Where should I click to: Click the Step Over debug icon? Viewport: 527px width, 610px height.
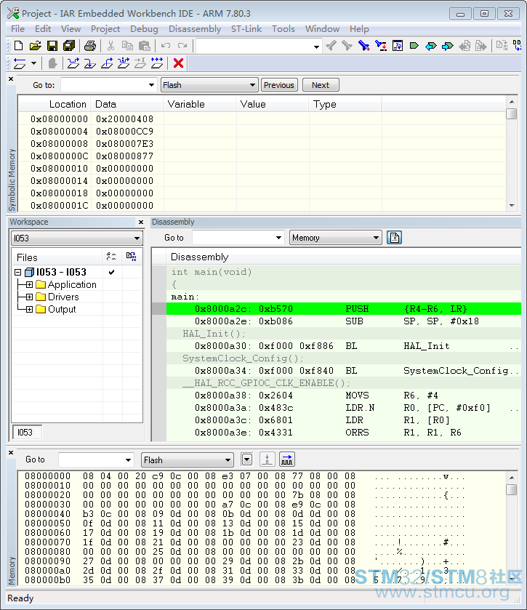[73, 63]
